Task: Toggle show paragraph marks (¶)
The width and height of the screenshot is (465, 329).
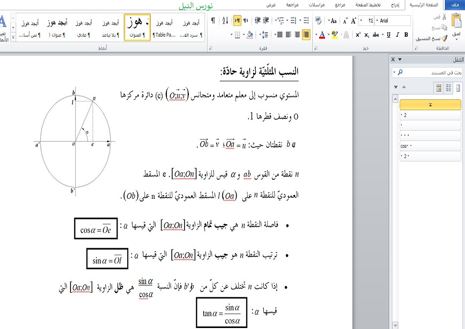Action: click(213, 21)
